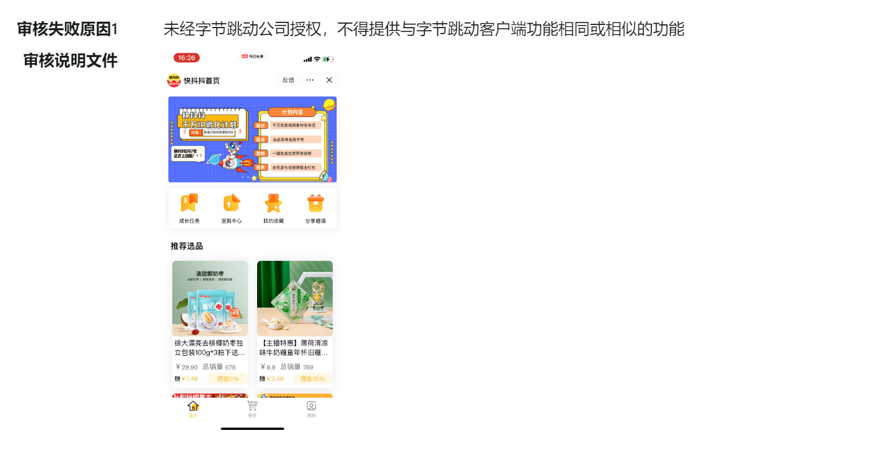
Task: Click the 总销量 789 sales text
Action: [297, 367]
